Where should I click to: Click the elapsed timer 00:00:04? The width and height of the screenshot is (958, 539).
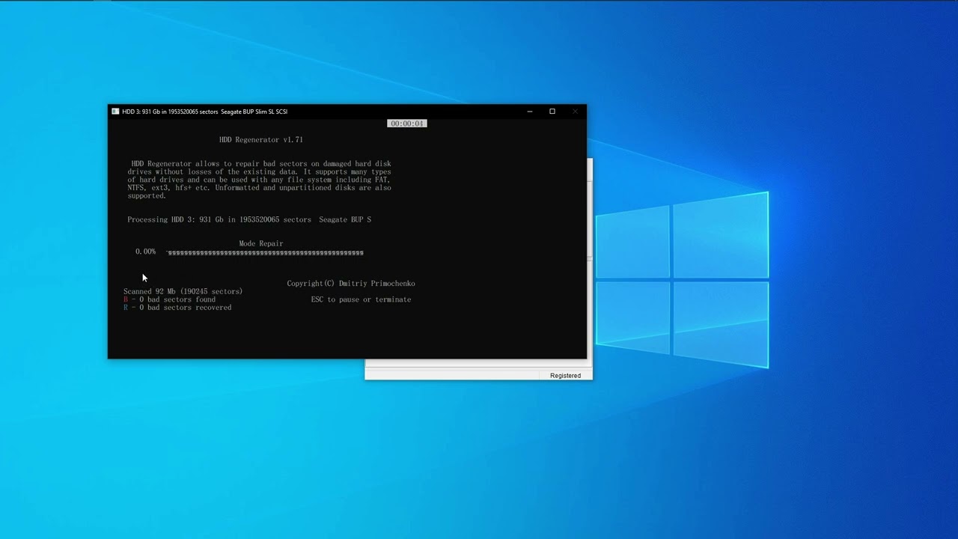[407, 124]
